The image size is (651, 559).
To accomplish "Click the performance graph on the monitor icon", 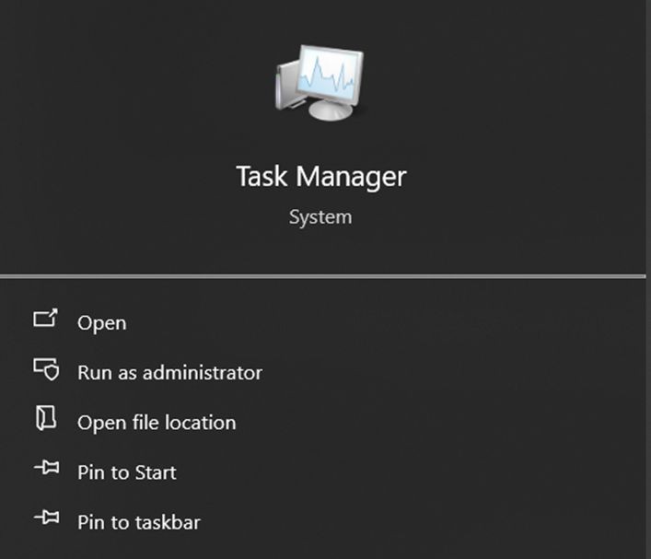I will pyautogui.click(x=328, y=76).
